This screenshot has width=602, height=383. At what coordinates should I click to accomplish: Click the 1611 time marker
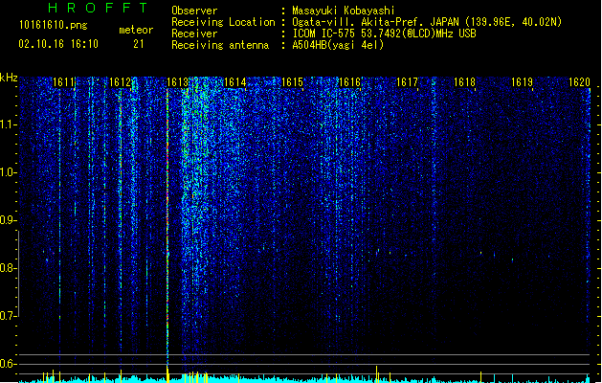tap(63, 82)
